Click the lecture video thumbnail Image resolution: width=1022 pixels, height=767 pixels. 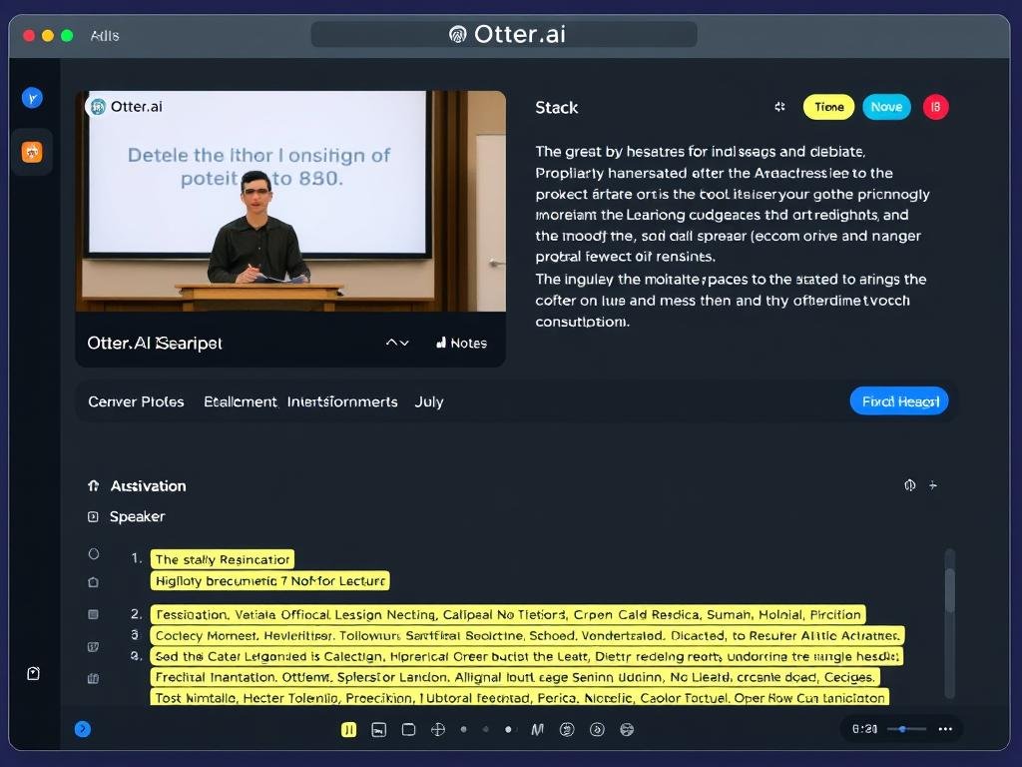(x=290, y=201)
